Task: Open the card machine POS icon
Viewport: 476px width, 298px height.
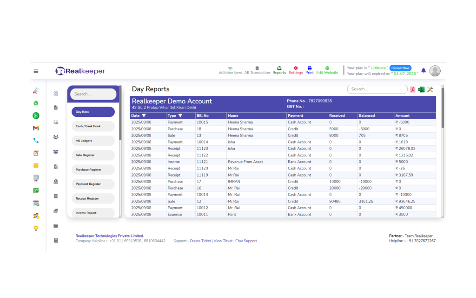Action: [36, 178]
